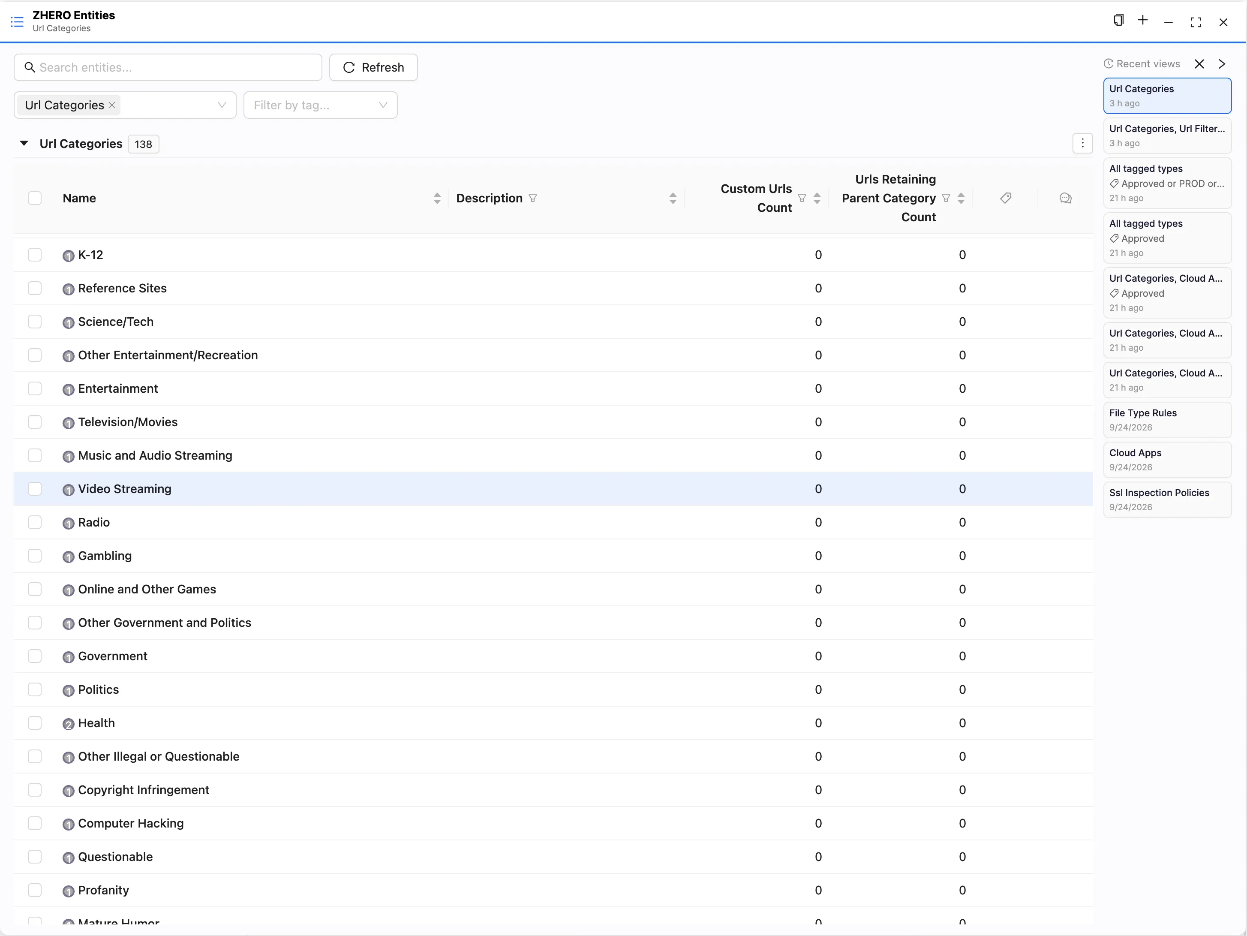Collapse the Url Categories group triangle
The image size is (1247, 936).
tap(24, 143)
